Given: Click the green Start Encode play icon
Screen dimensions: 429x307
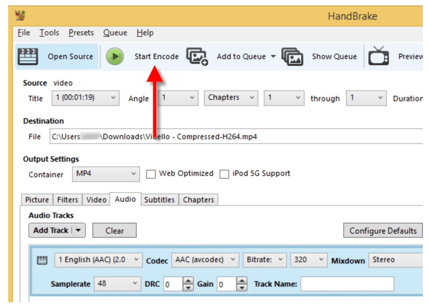Looking at the screenshot, I should tap(115, 56).
